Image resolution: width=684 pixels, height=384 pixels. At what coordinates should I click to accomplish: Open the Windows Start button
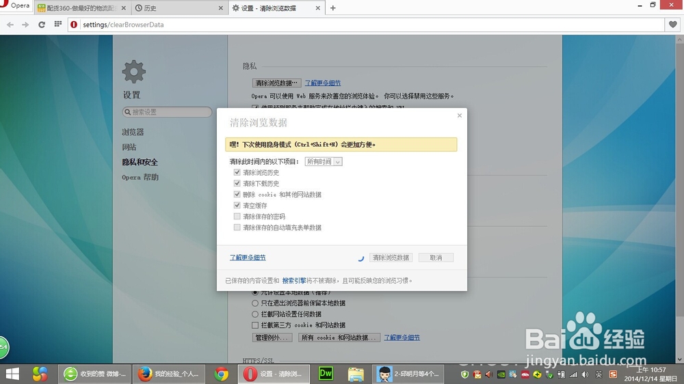pos(12,374)
